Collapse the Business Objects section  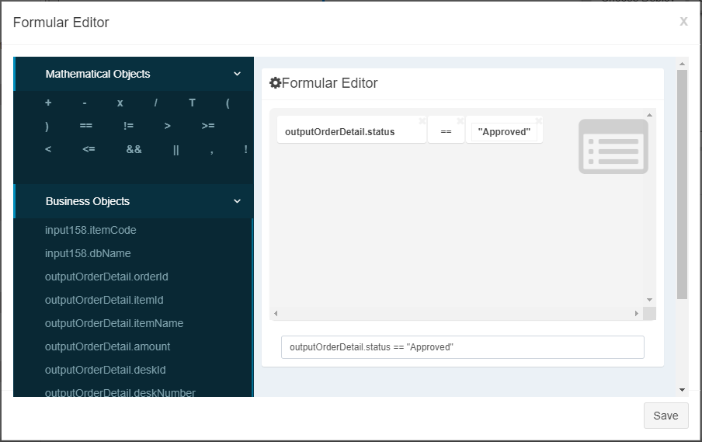point(238,201)
